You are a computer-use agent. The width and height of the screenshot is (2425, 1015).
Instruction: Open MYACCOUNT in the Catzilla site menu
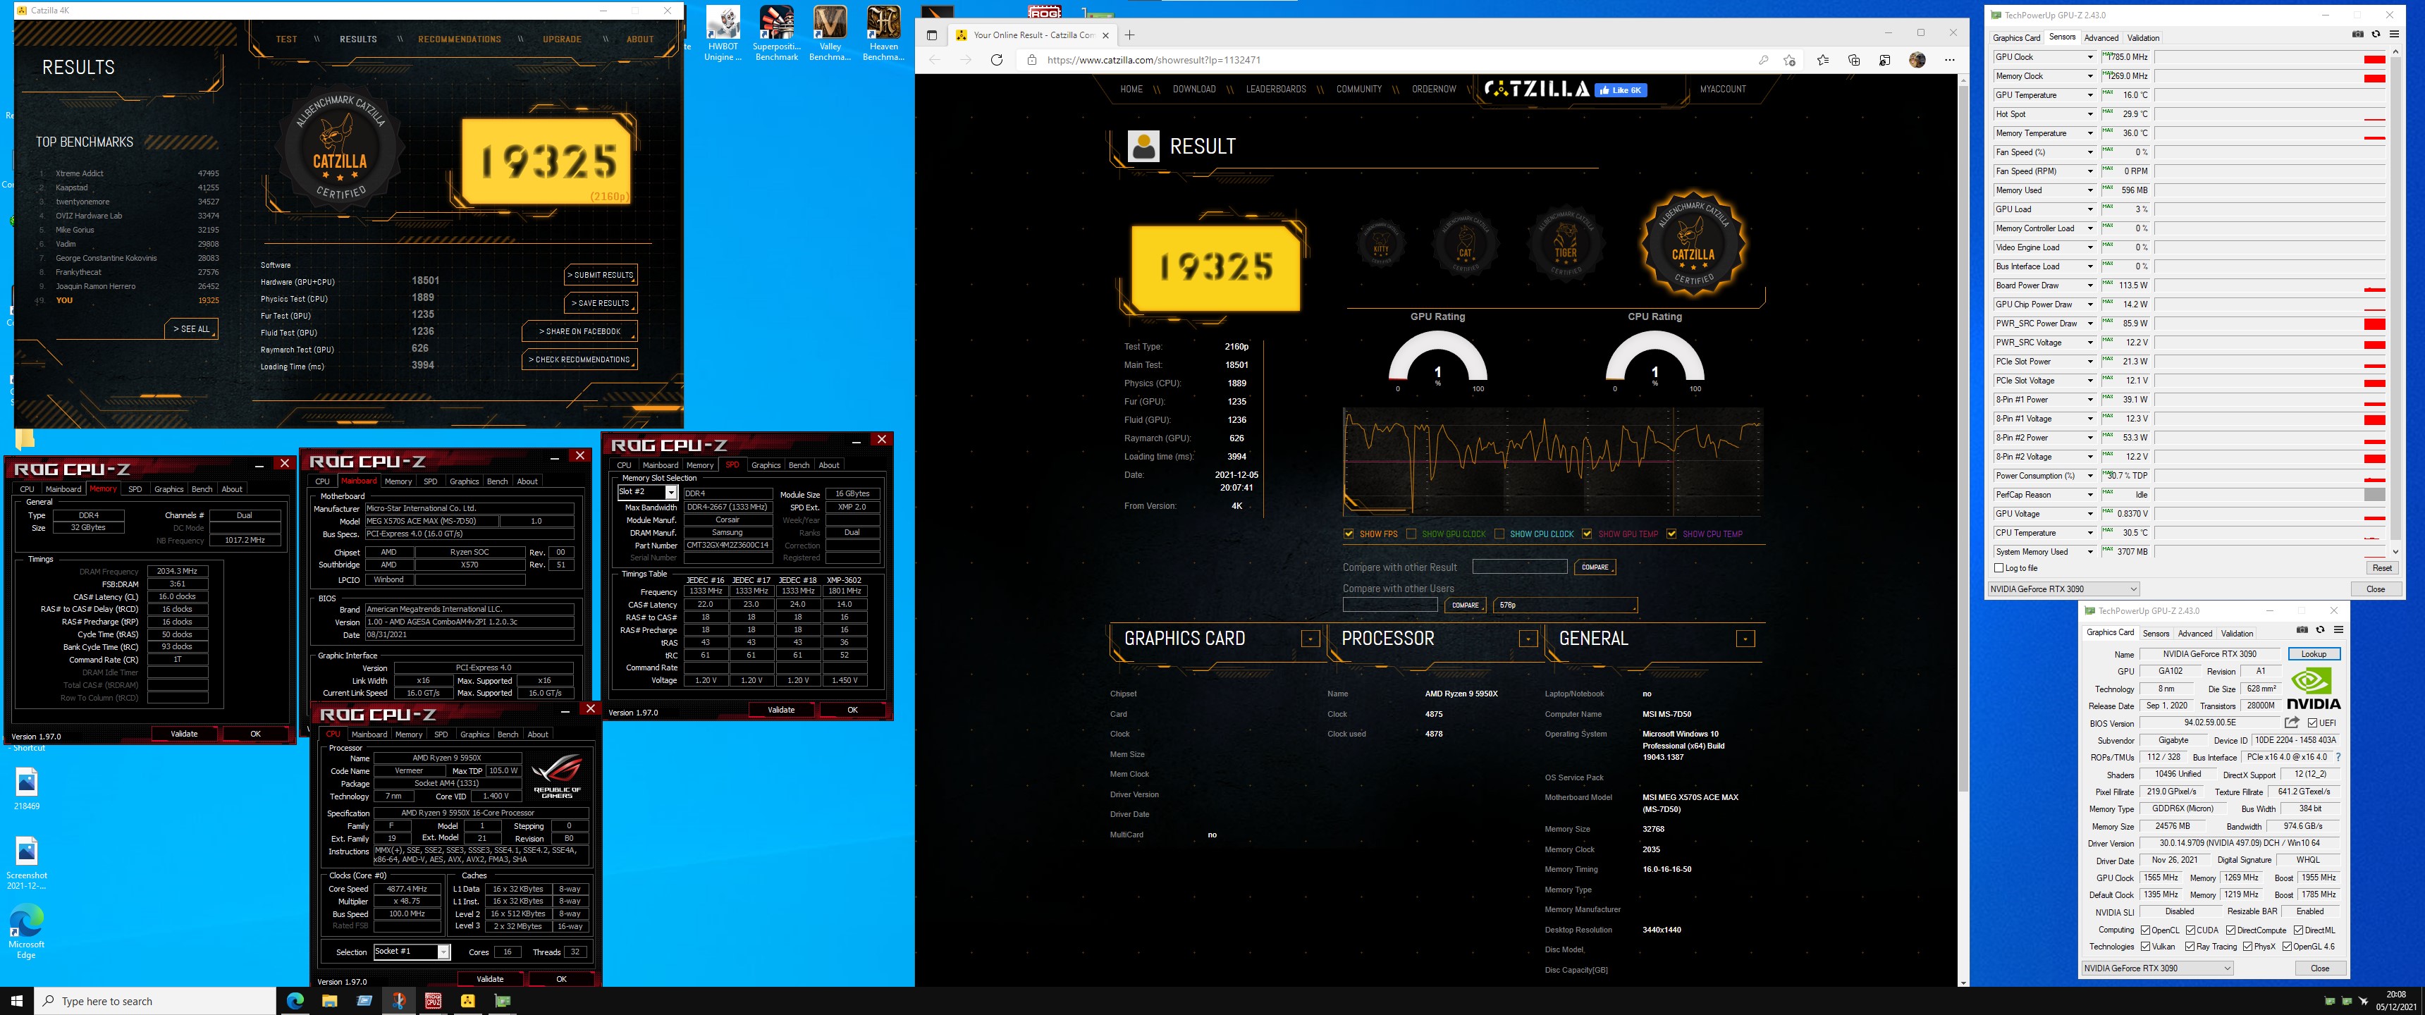pyautogui.click(x=1723, y=90)
